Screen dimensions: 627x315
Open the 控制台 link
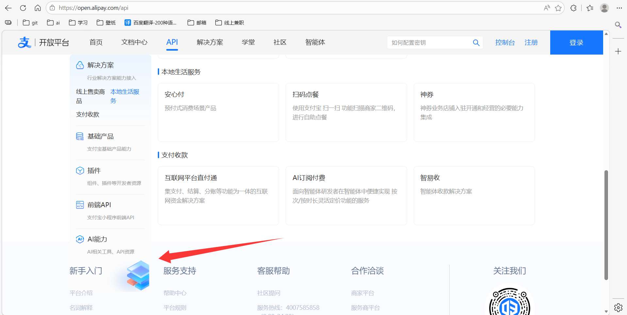click(x=505, y=42)
